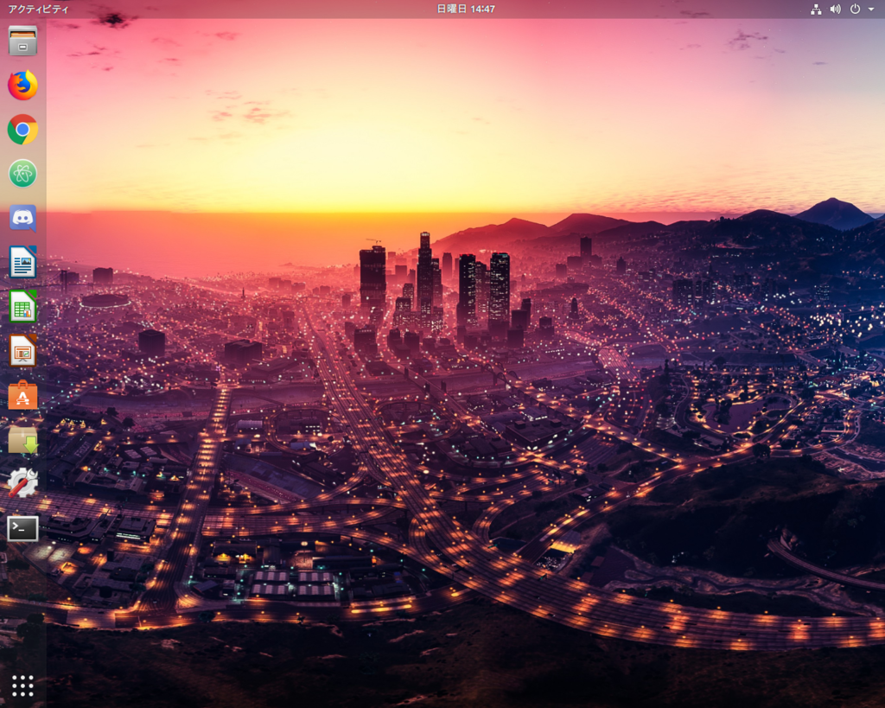This screenshot has height=708, width=885.
Task: Launch LibreOffice Writer
Action: point(22,263)
